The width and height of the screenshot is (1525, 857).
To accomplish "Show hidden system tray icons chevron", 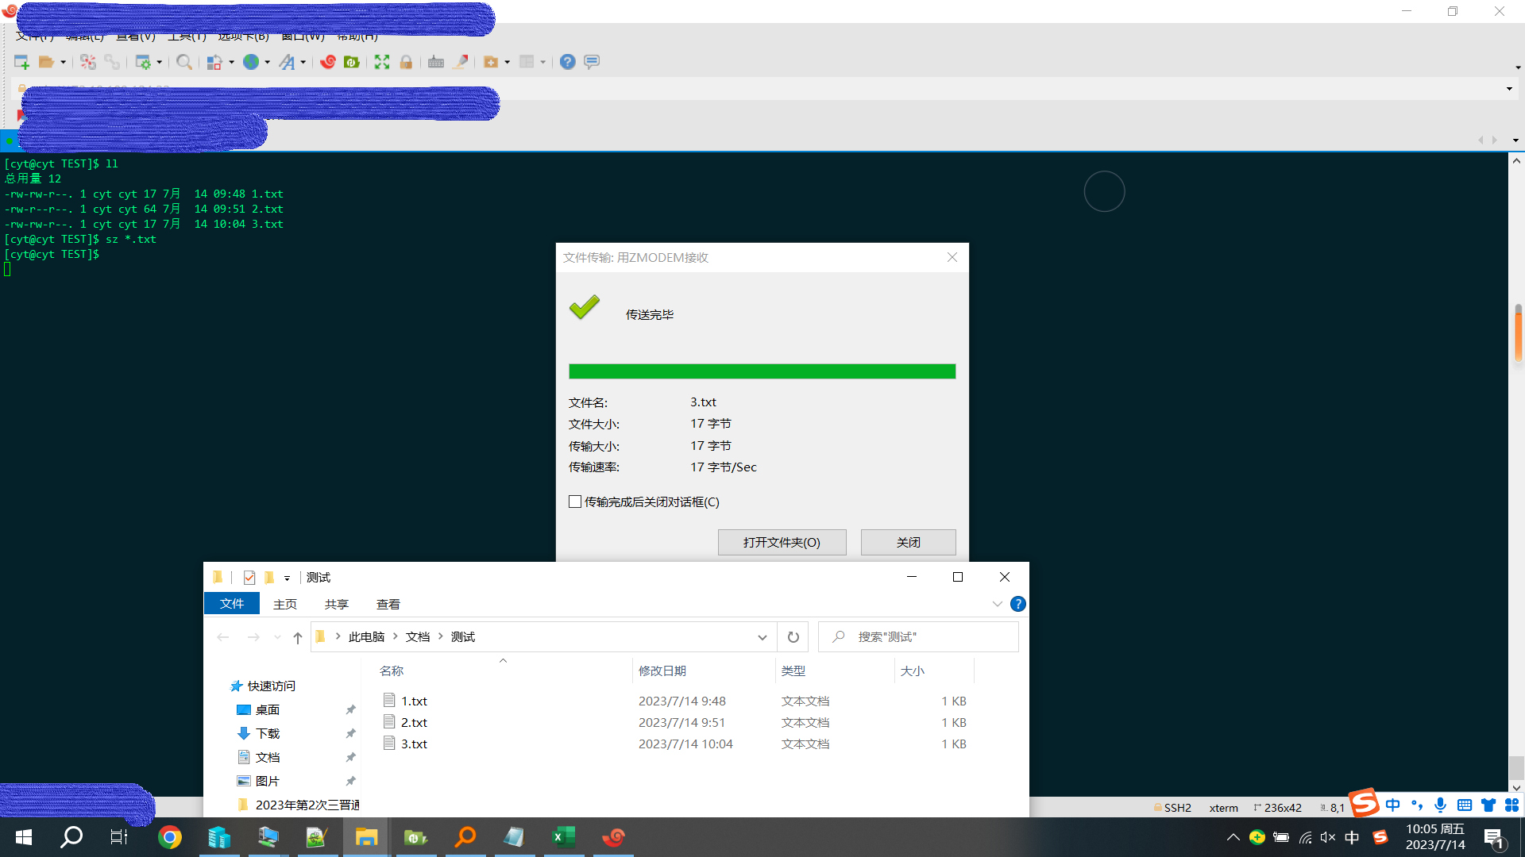I will (1233, 837).
